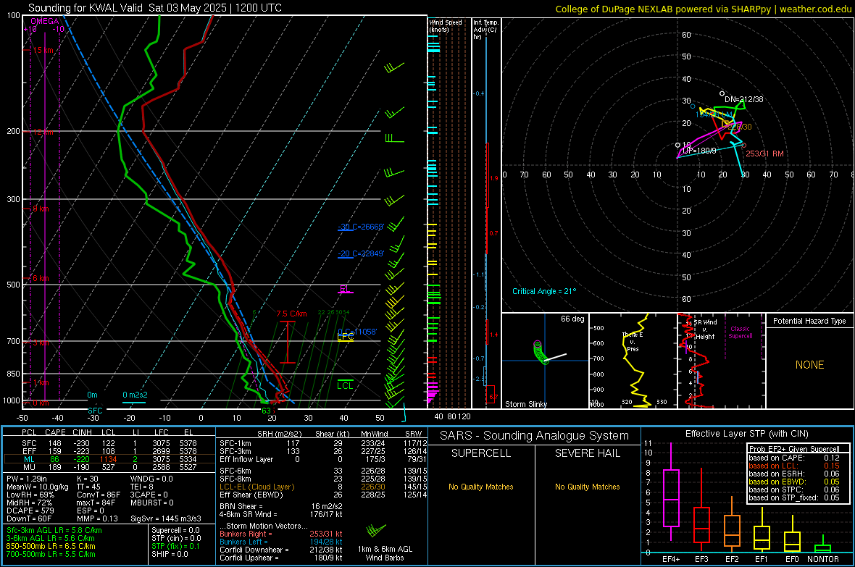855x567 pixels.
Task: Click the 'Effective Layer STP (with CIN)' title
Action: point(746,434)
